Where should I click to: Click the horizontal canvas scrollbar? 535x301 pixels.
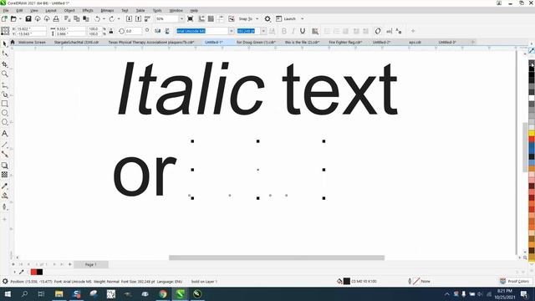pos(277,258)
